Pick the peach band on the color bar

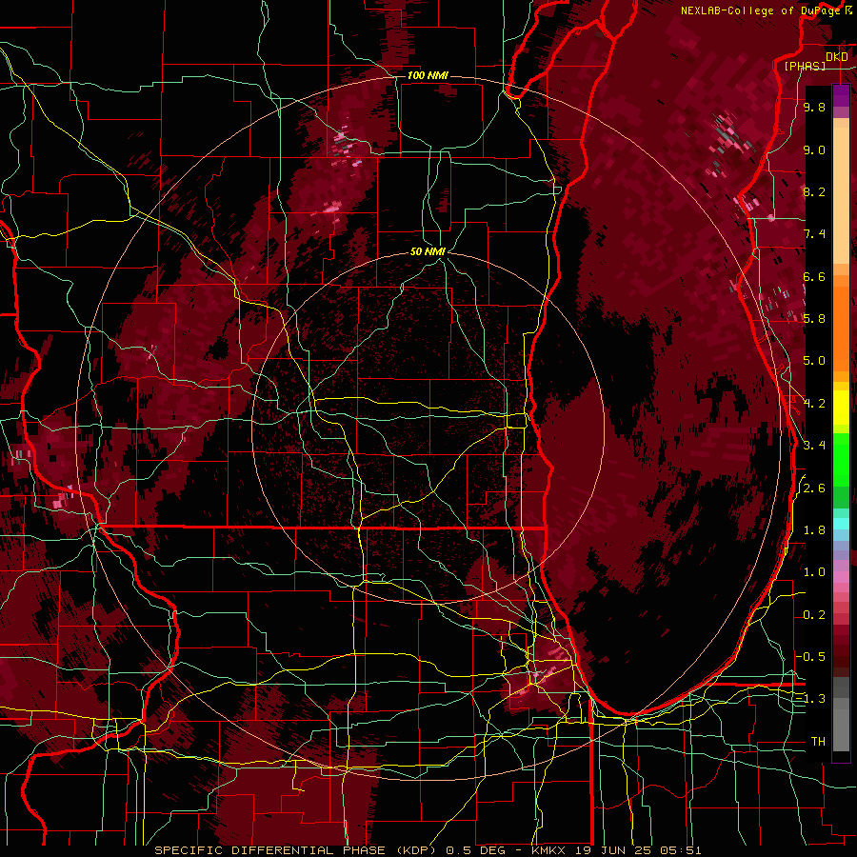coord(841,197)
